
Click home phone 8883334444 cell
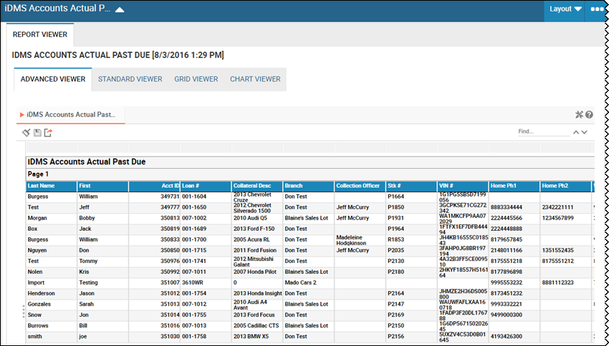pyautogui.click(x=514, y=208)
